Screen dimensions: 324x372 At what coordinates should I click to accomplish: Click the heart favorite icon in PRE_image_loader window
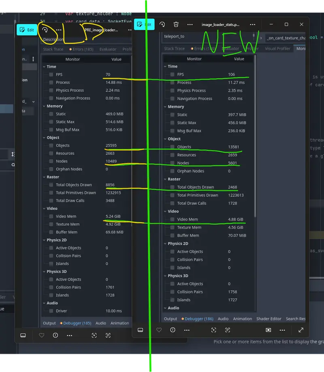click(41, 335)
